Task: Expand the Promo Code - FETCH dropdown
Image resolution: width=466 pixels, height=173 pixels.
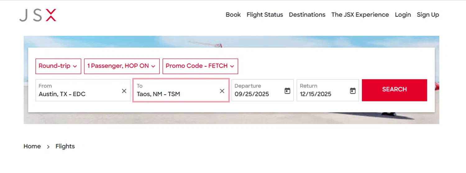Action: (x=200, y=66)
